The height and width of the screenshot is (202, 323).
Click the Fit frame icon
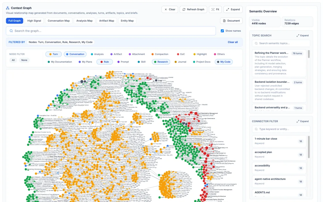tap(213, 10)
